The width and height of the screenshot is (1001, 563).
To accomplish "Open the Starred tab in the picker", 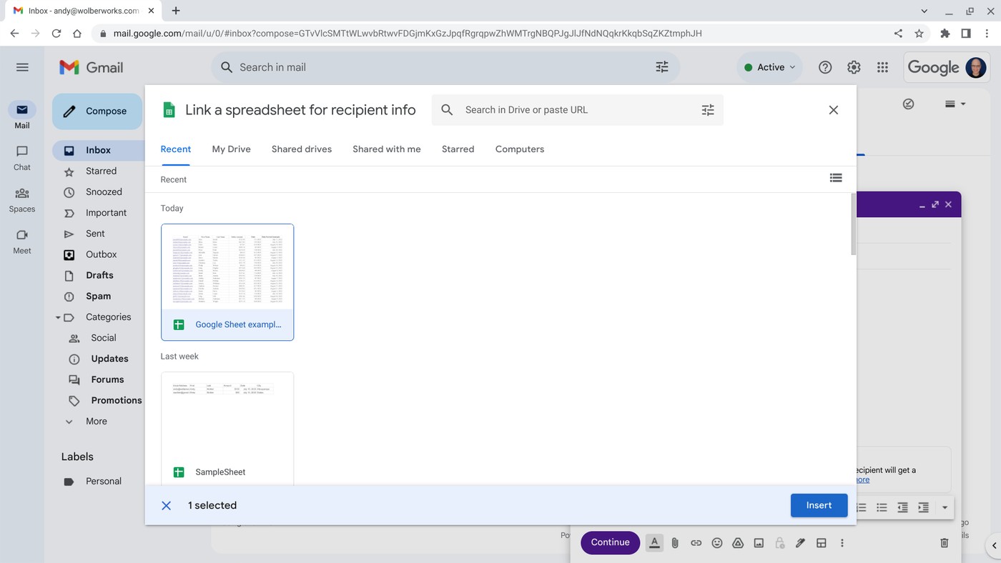I will point(458,149).
